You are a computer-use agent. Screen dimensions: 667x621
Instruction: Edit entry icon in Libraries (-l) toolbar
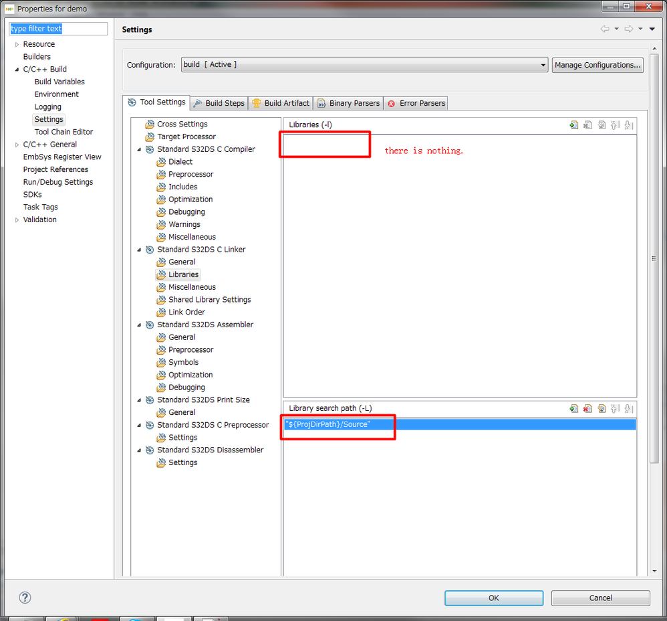602,124
